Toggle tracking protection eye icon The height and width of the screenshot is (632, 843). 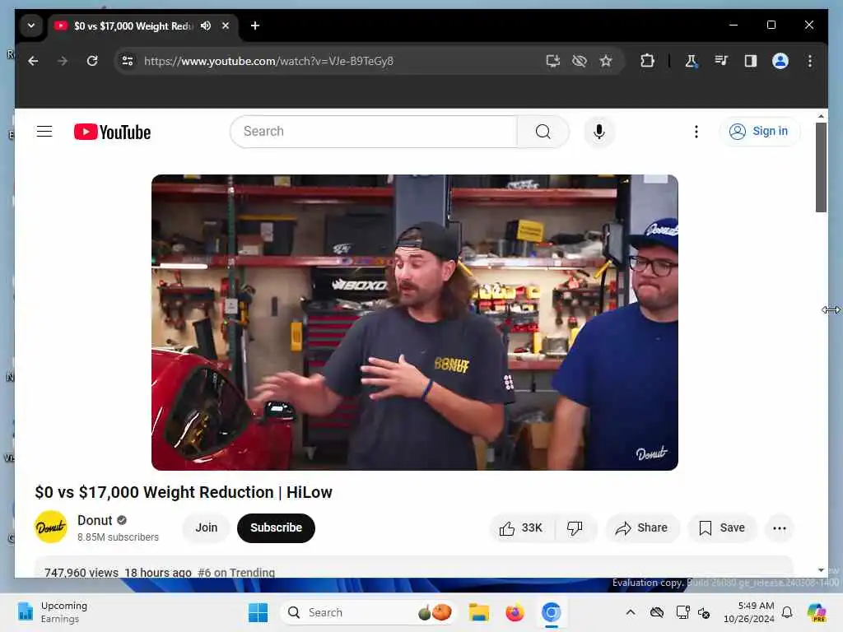coord(579,61)
